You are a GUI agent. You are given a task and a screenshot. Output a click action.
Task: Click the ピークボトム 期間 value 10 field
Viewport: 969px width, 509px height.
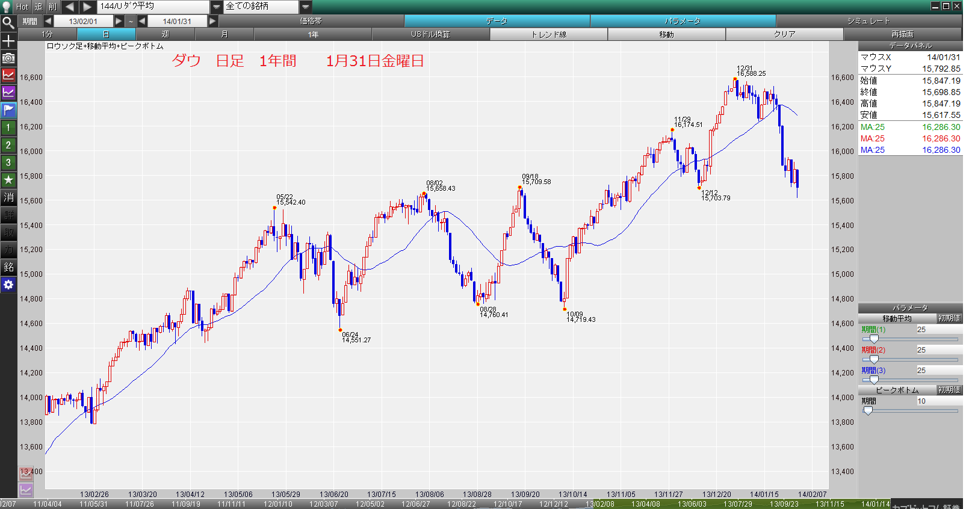click(x=939, y=401)
